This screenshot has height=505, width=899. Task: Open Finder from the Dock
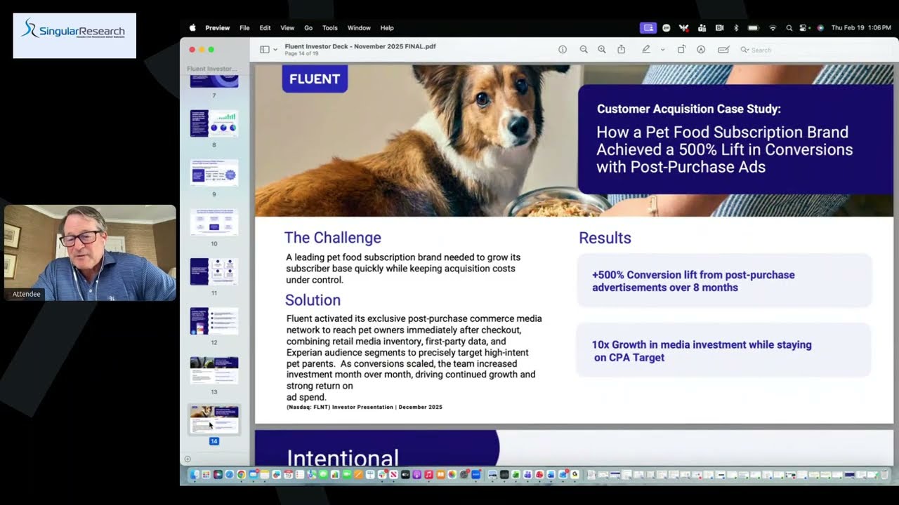(195, 475)
